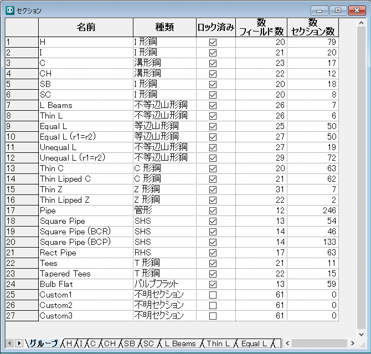Click the SB name cell
The image size is (371, 354).
86,84
